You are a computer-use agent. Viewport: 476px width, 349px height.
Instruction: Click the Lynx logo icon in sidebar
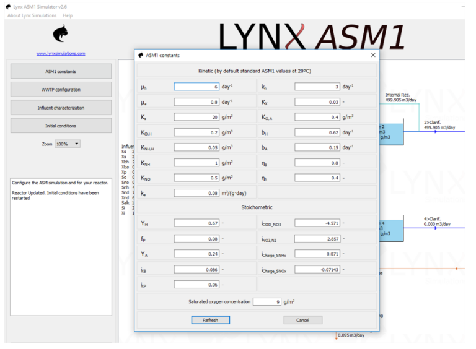(x=61, y=33)
